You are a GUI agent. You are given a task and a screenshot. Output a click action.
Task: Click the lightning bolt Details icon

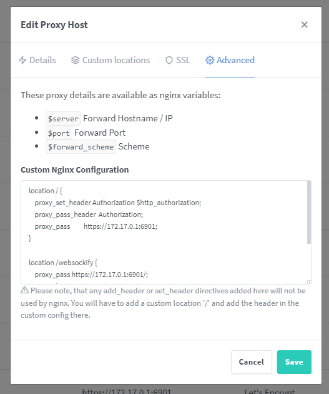[x=22, y=60]
